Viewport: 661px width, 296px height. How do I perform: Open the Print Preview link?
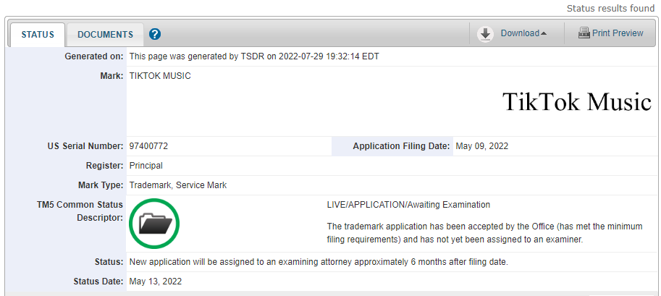point(618,33)
